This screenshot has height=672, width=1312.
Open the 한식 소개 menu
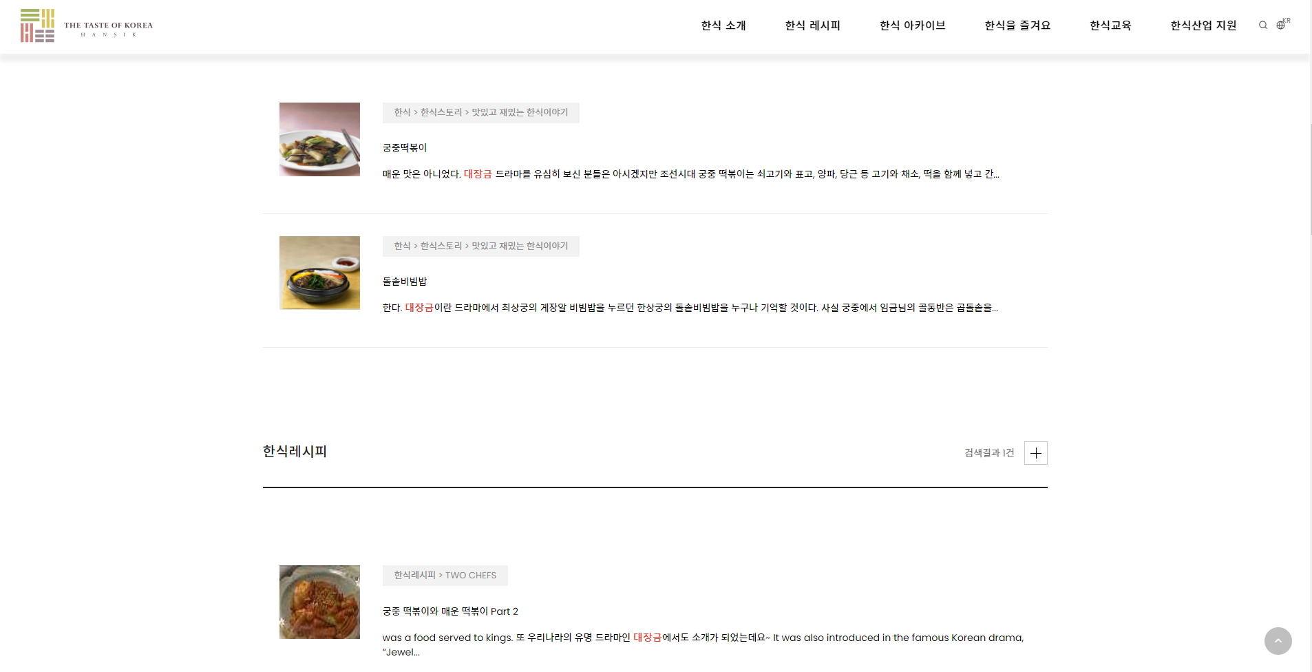[x=723, y=25]
